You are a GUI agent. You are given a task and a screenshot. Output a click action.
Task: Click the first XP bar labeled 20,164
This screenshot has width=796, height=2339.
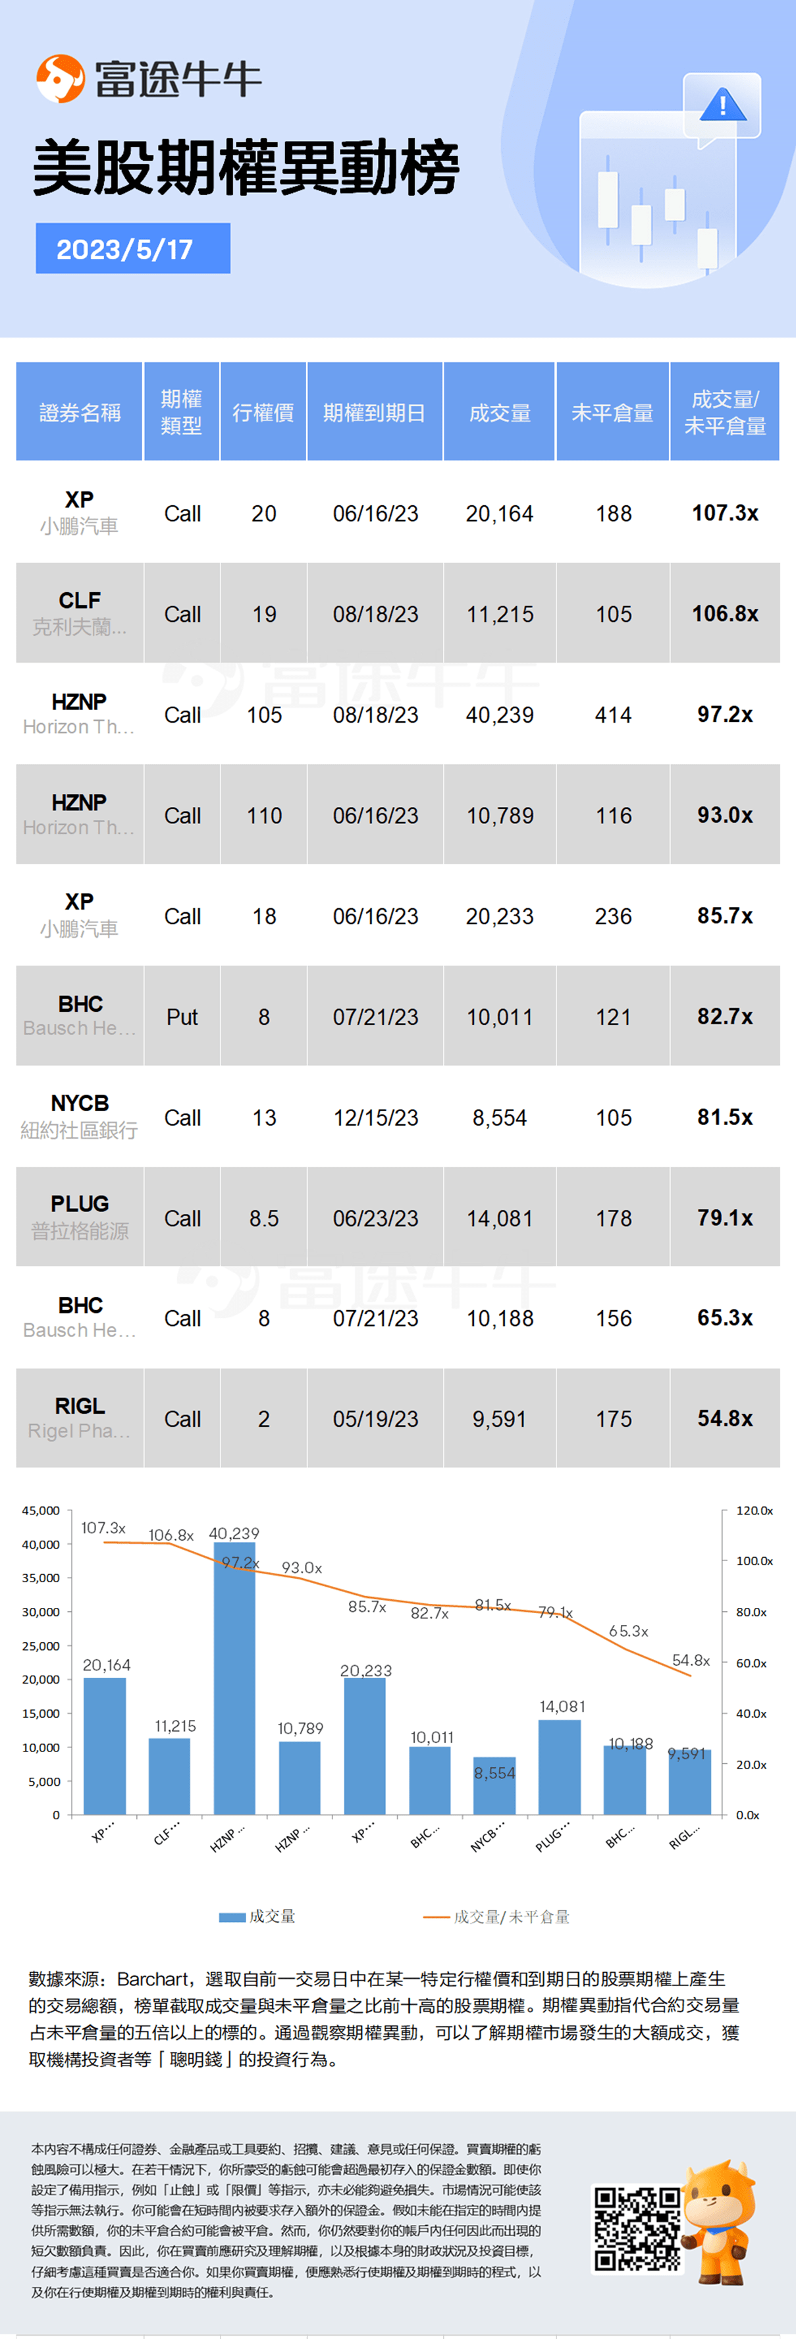105,1748
